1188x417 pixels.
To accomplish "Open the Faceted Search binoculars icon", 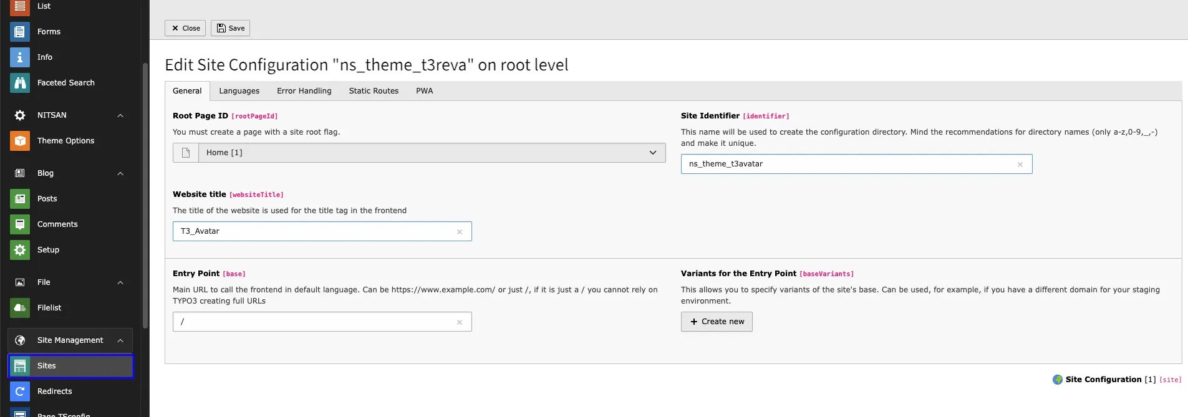I will 20,83.
